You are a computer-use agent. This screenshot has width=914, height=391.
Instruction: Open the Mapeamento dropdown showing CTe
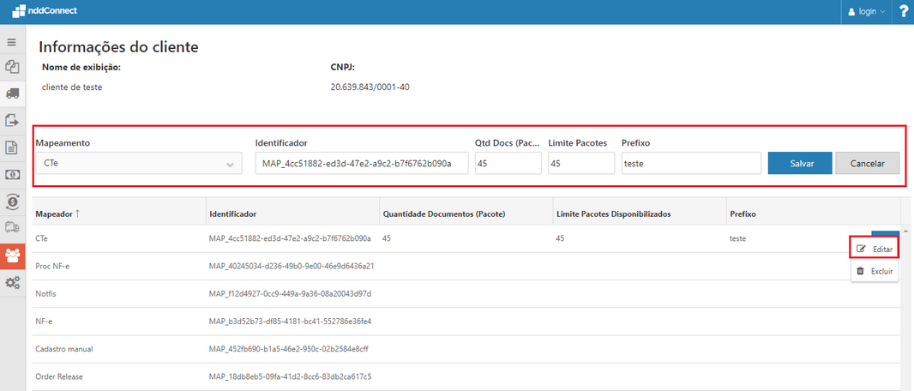(139, 163)
